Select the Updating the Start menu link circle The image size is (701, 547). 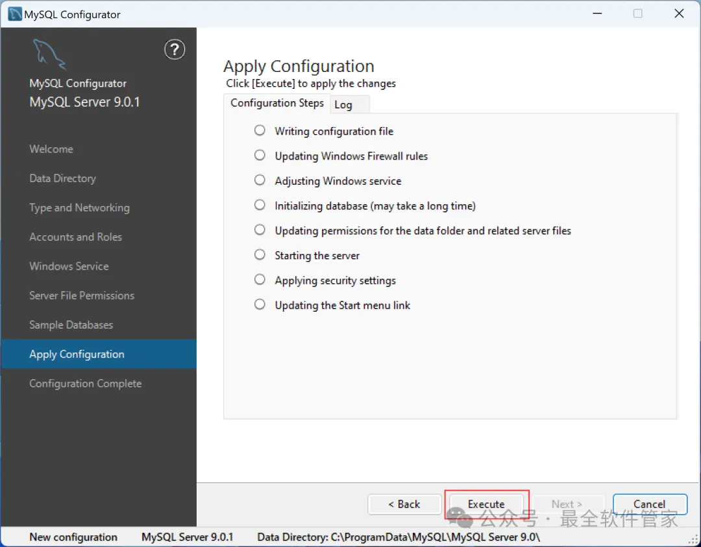tap(260, 305)
